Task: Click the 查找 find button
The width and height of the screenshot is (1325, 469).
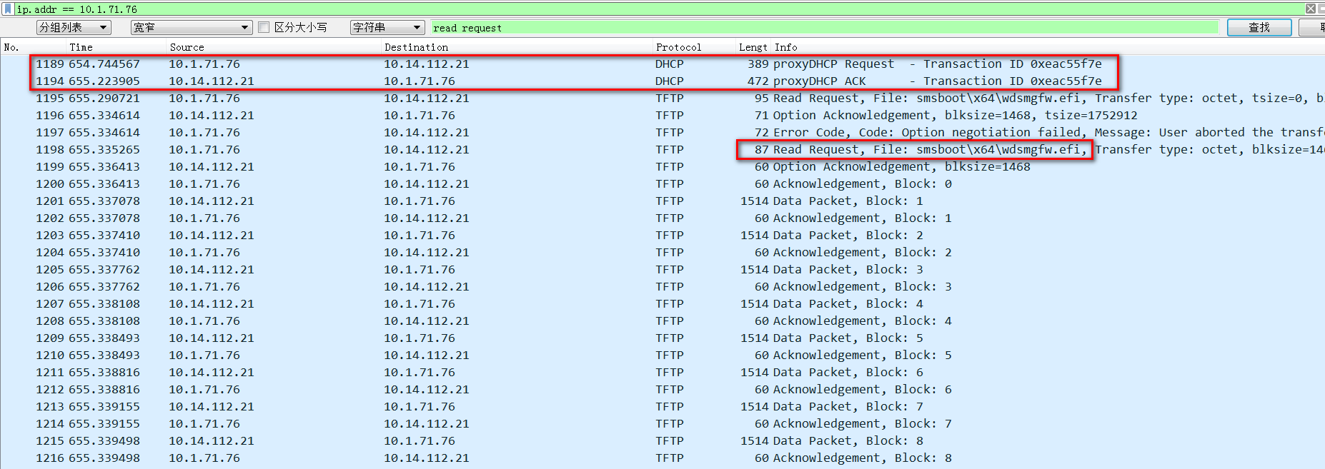Action: coord(1259,27)
